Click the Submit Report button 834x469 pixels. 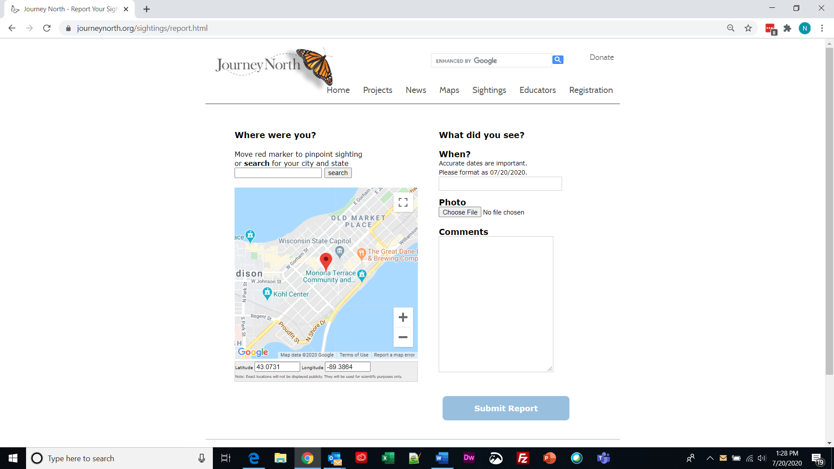(x=506, y=408)
